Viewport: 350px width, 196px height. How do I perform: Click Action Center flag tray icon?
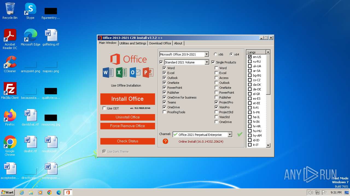[324, 192]
